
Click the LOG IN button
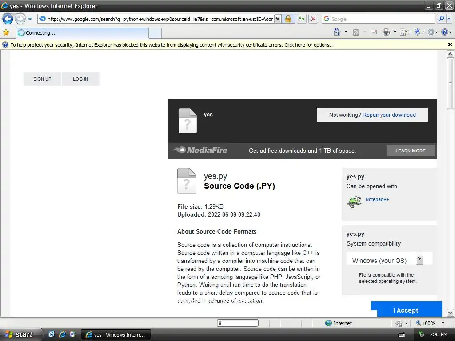click(x=80, y=79)
